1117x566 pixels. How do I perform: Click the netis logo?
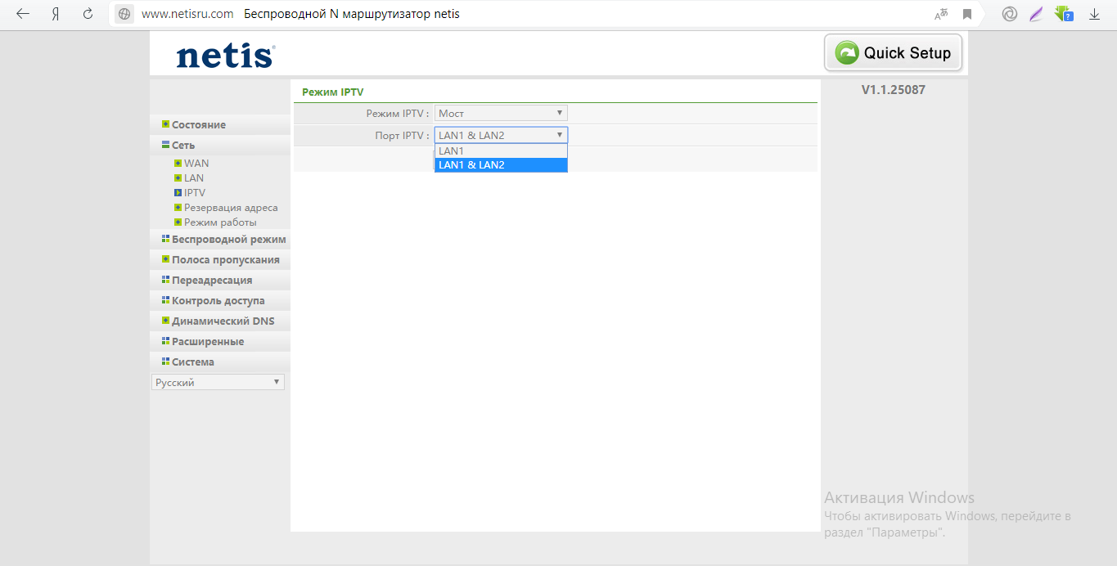click(x=226, y=56)
